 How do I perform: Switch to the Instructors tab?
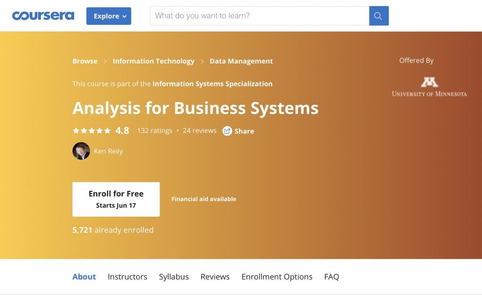[128, 277]
